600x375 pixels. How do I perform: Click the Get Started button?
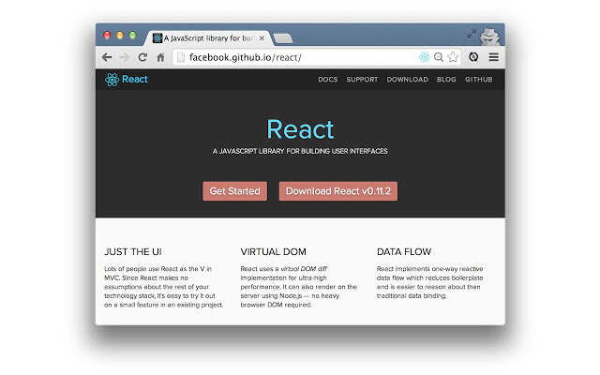tap(235, 191)
